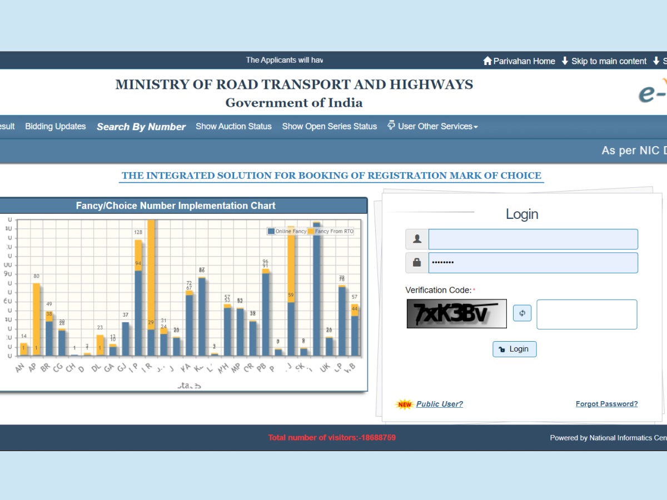Open the Bidding Updates menu item
Viewport: 667px width, 500px height.
(x=55, y=126)
